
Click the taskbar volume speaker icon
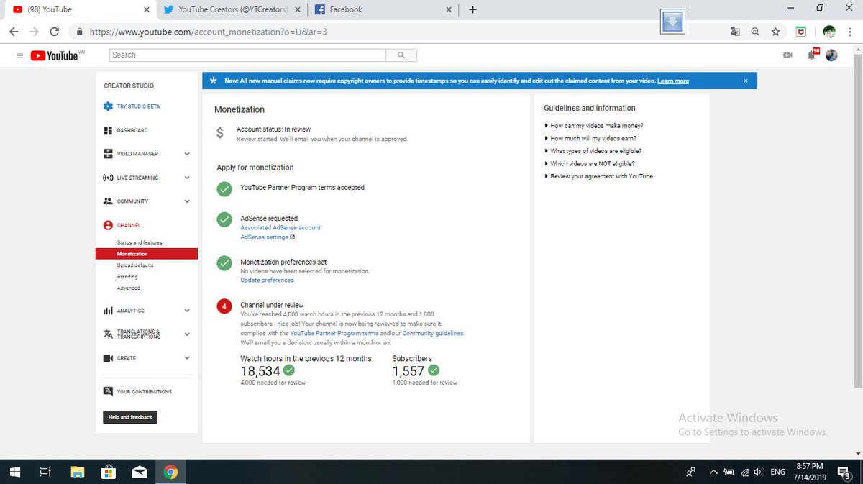pyautogui.click(x=758, y=472)
